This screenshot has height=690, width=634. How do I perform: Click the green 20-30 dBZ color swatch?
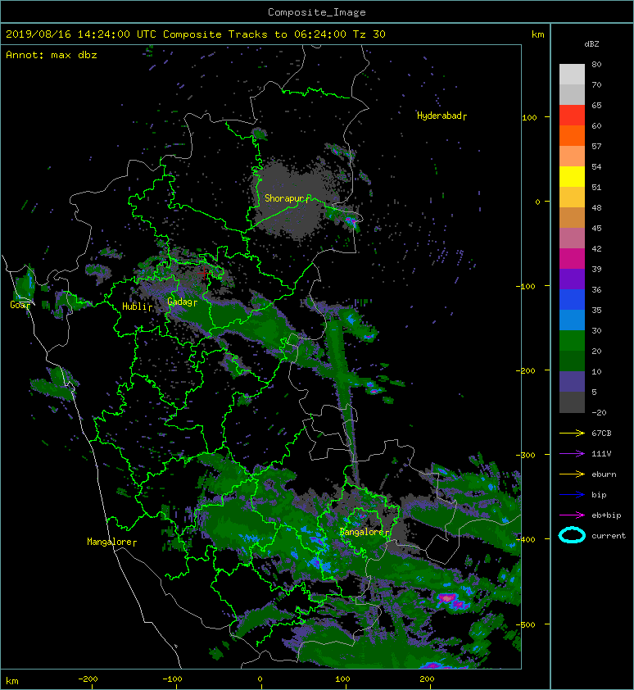click(x=572, y=341)
